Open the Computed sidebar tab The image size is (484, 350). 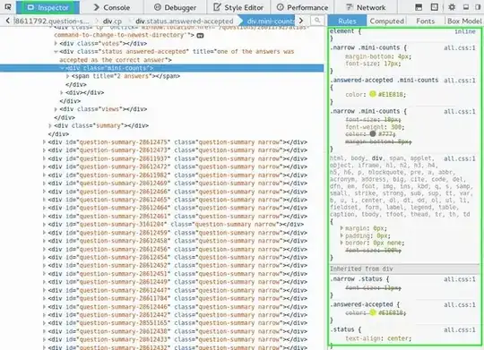click(387, 21)
